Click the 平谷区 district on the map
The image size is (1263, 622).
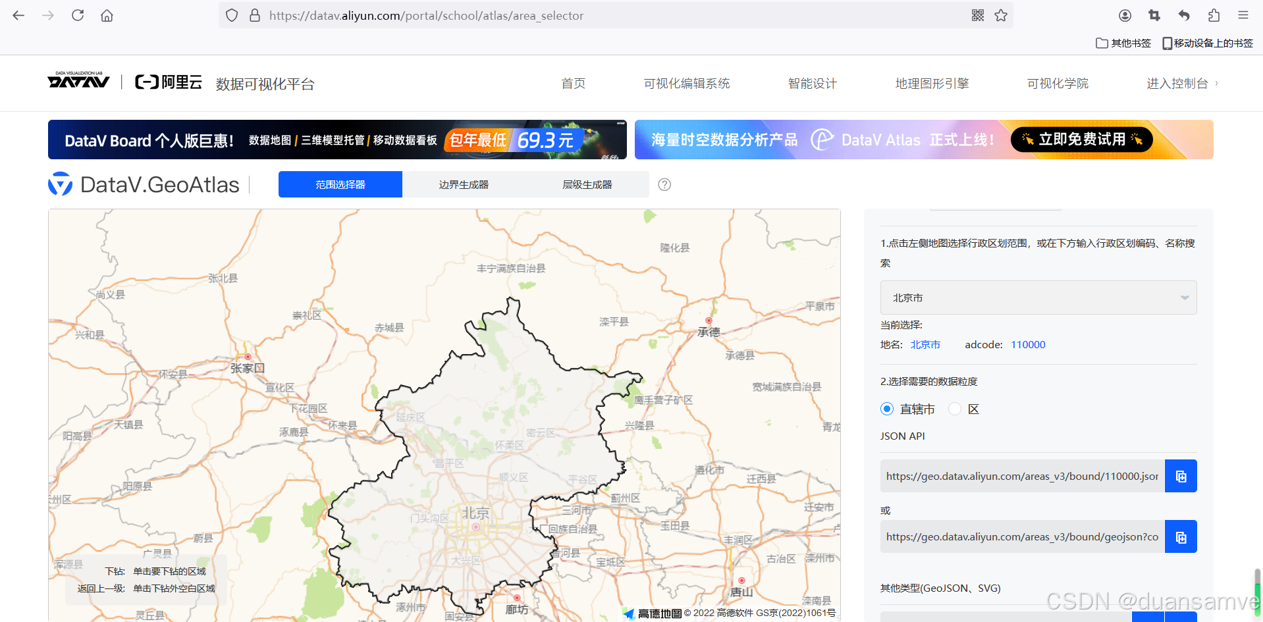point(583,480)
